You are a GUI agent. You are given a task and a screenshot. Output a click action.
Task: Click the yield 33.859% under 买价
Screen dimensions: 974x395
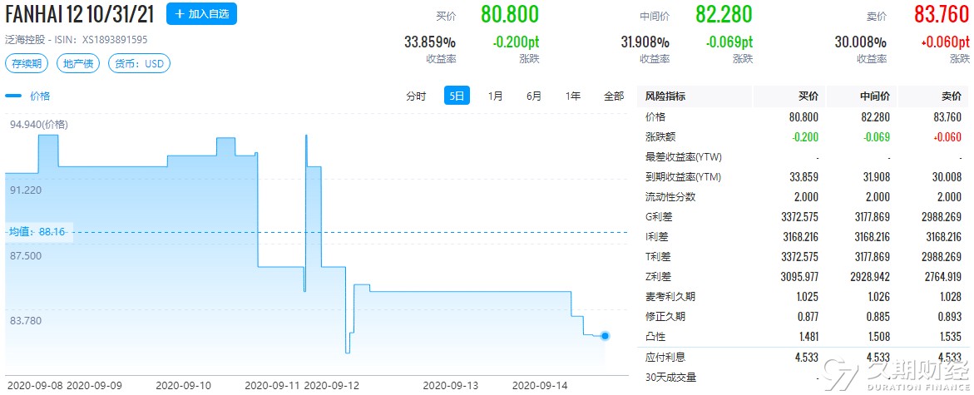pos(430,42)
